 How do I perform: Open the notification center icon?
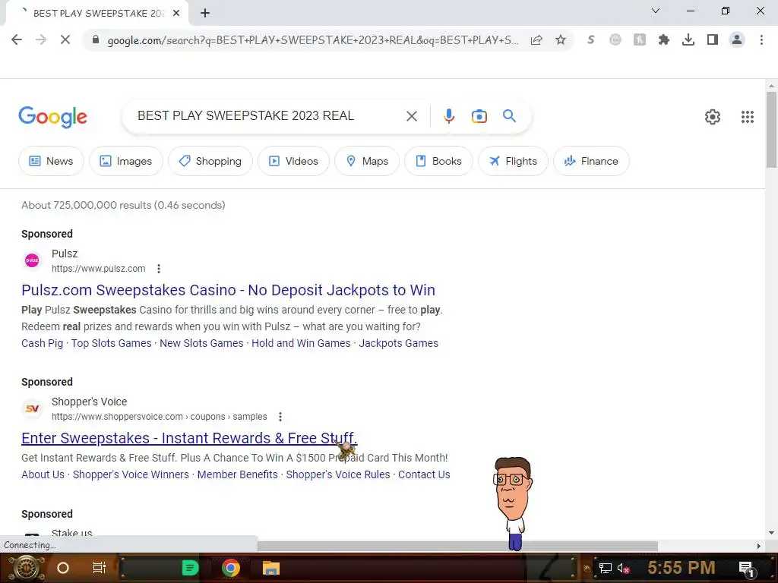point(746,569)
